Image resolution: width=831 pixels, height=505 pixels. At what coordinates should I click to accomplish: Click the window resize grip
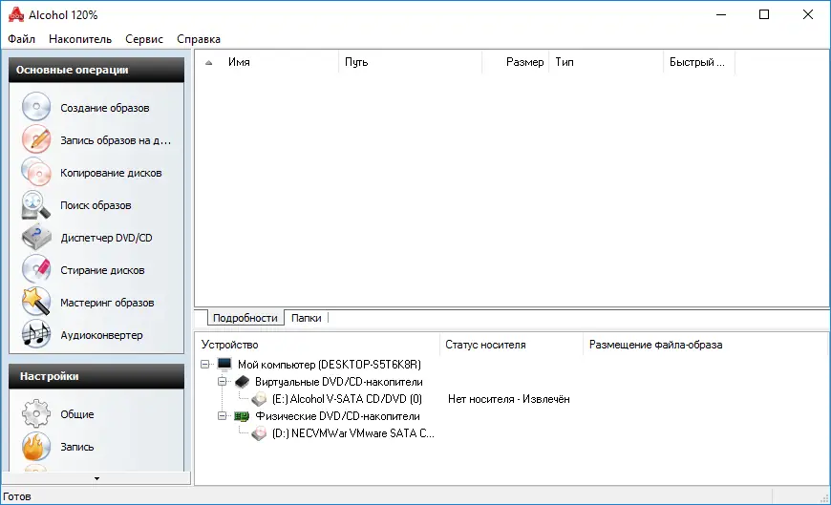(x=823, y=498)
